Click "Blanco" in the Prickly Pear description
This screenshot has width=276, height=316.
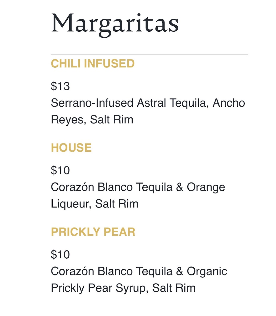[115, 271]
